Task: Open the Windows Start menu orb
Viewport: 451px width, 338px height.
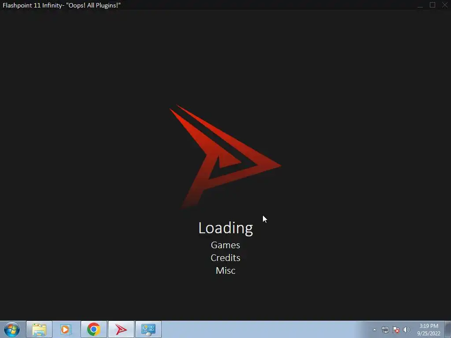Action: (12, 329)
